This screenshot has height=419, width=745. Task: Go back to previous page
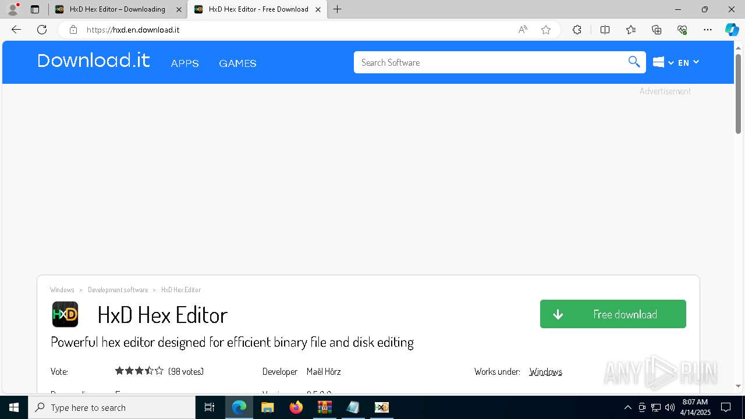coord(16,30)
